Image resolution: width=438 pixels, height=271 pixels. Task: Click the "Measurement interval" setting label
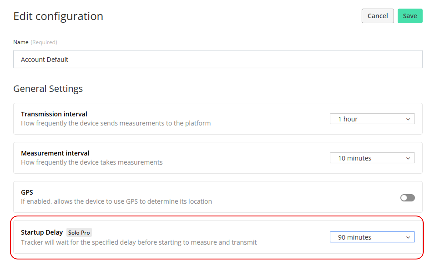click(55, 153)
